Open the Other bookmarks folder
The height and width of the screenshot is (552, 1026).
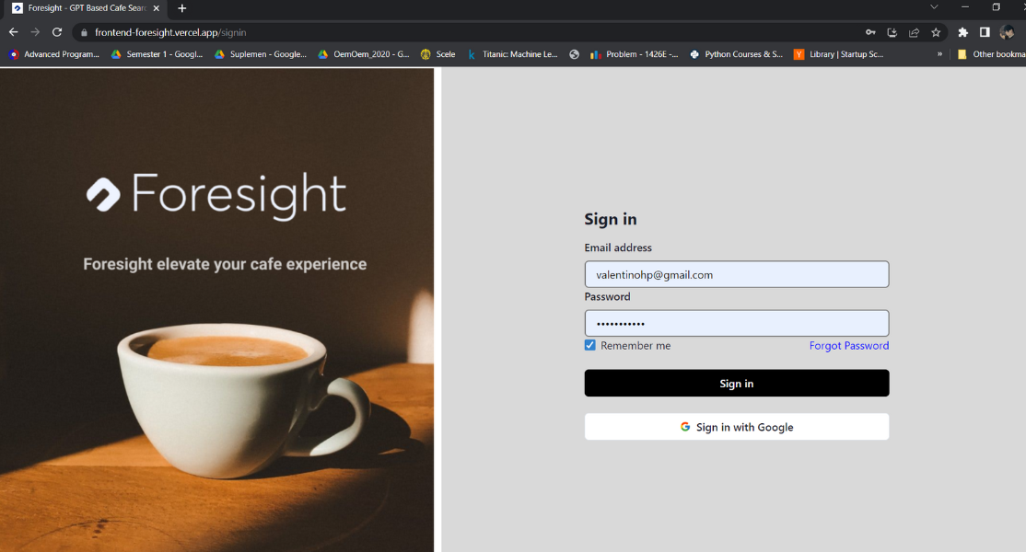[991, 54]
